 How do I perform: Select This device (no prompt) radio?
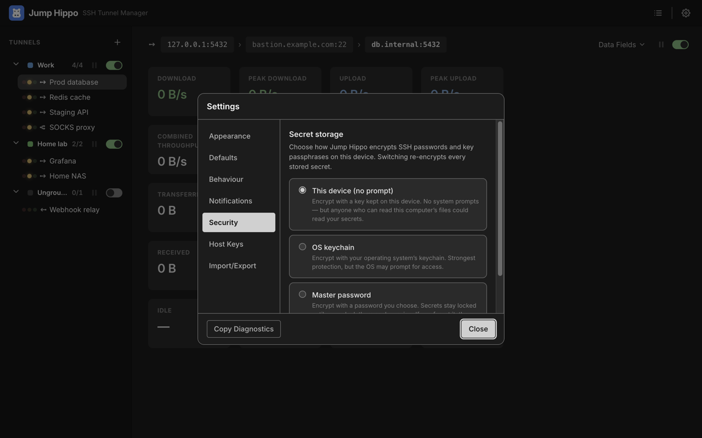tap(302, 190)
